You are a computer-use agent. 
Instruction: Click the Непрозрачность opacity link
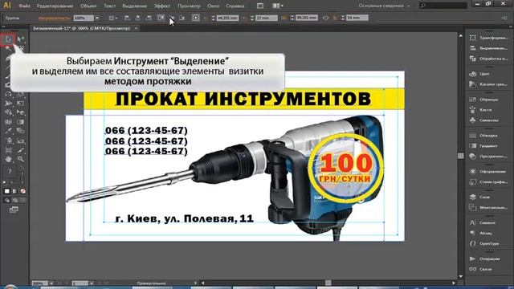pyautogui.click(x=55, y=18)
